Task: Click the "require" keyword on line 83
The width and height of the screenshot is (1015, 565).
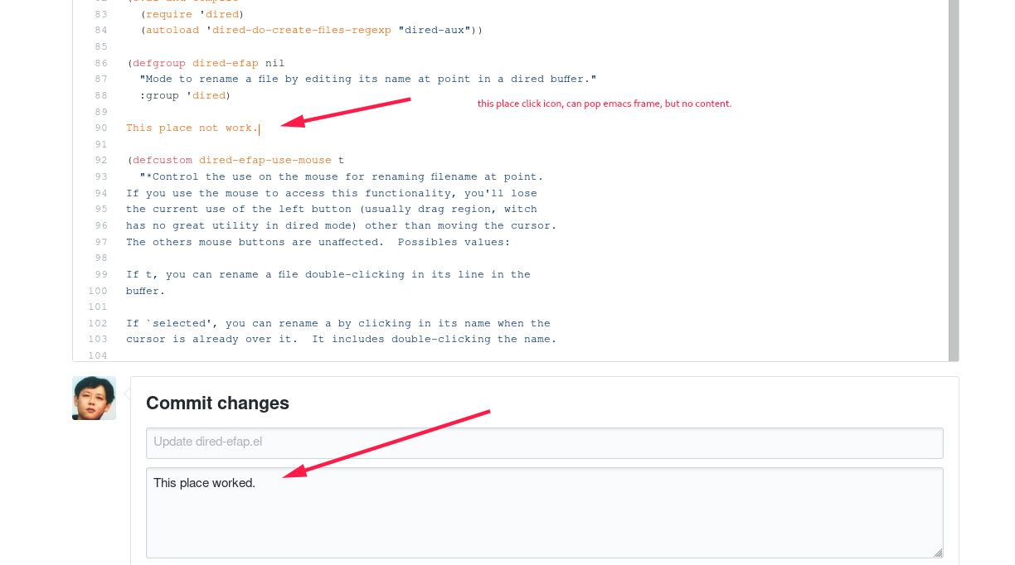Action: pos(168,14)
